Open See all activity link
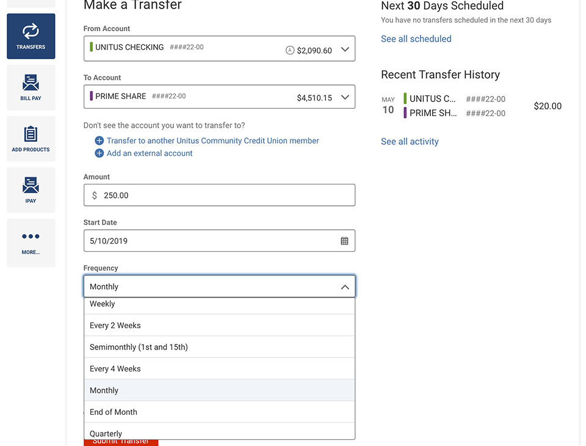 [x=410, y=141]
